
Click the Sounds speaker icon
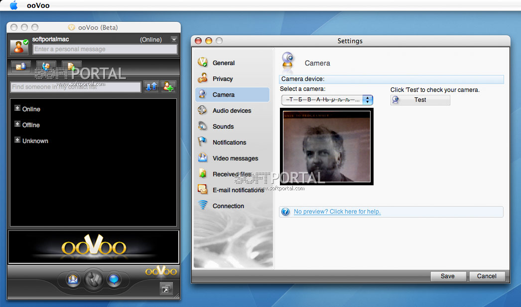(203, 126)
